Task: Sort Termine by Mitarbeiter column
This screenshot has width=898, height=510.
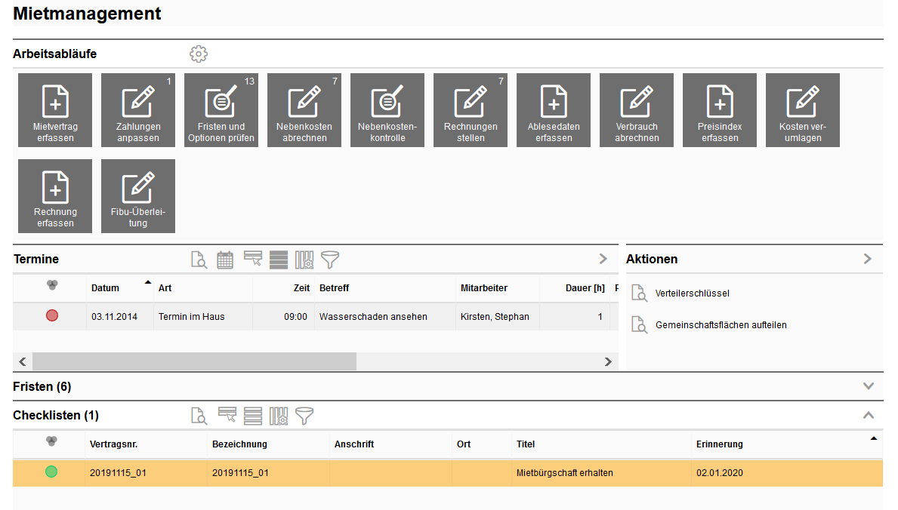Action: click(484, 288)
